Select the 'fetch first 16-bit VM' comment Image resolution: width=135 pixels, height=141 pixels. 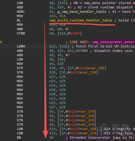[x=103, y=46]
